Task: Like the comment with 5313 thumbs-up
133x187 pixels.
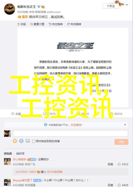Action: click(119, 164)
